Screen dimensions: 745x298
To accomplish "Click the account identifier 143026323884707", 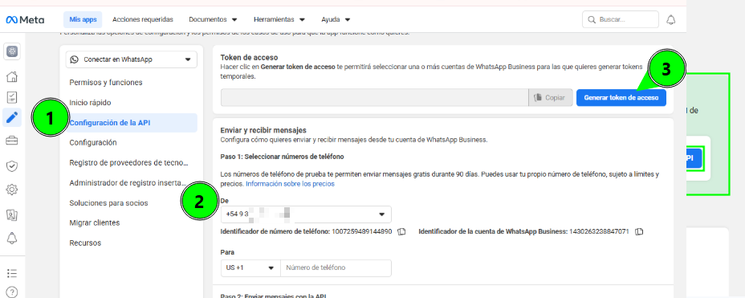I will tap(599, 232).
